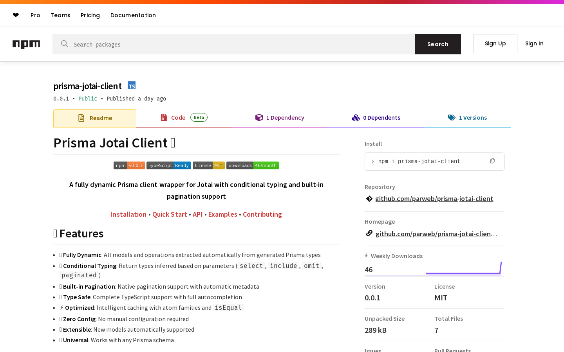Click the magnifier icon in search bar
Screen dimensions: 564x352
[x=65, y=44]
